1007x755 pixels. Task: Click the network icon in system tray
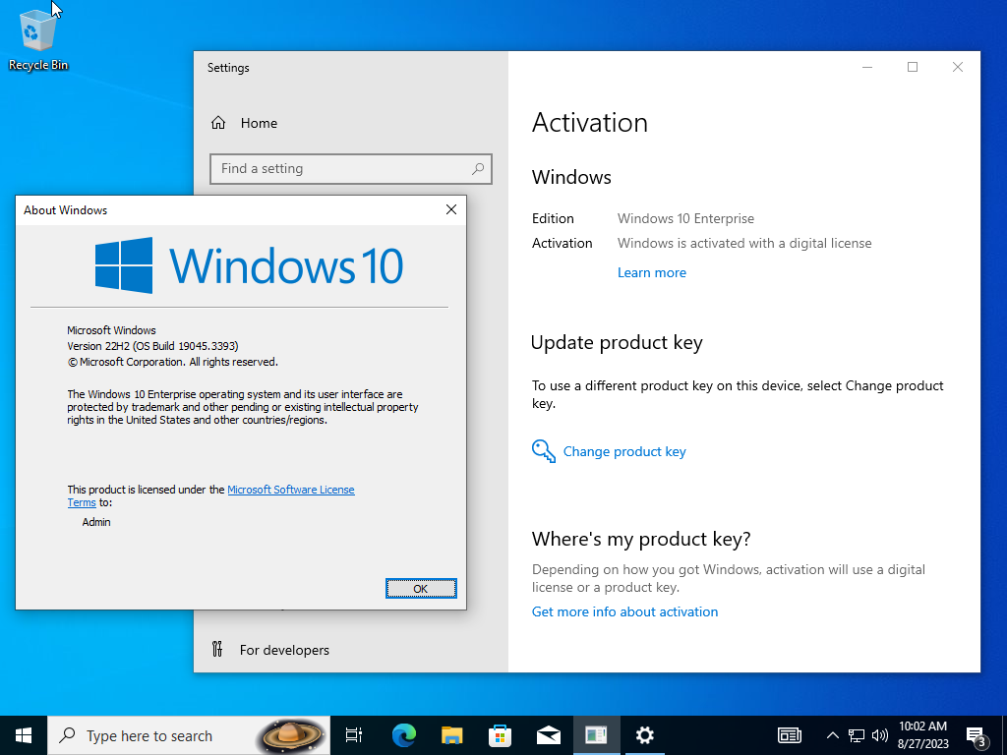pyautogui.click(x=857, y=735)
